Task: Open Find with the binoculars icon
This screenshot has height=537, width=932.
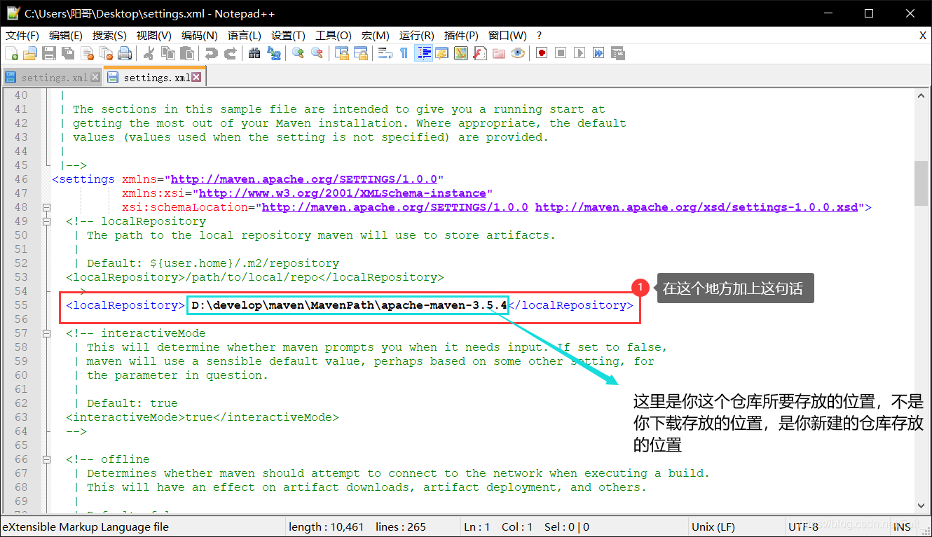Action: click(x=254, y=53)
